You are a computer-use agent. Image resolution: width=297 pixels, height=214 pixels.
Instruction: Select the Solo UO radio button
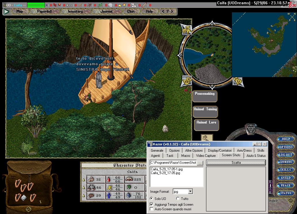151,198
